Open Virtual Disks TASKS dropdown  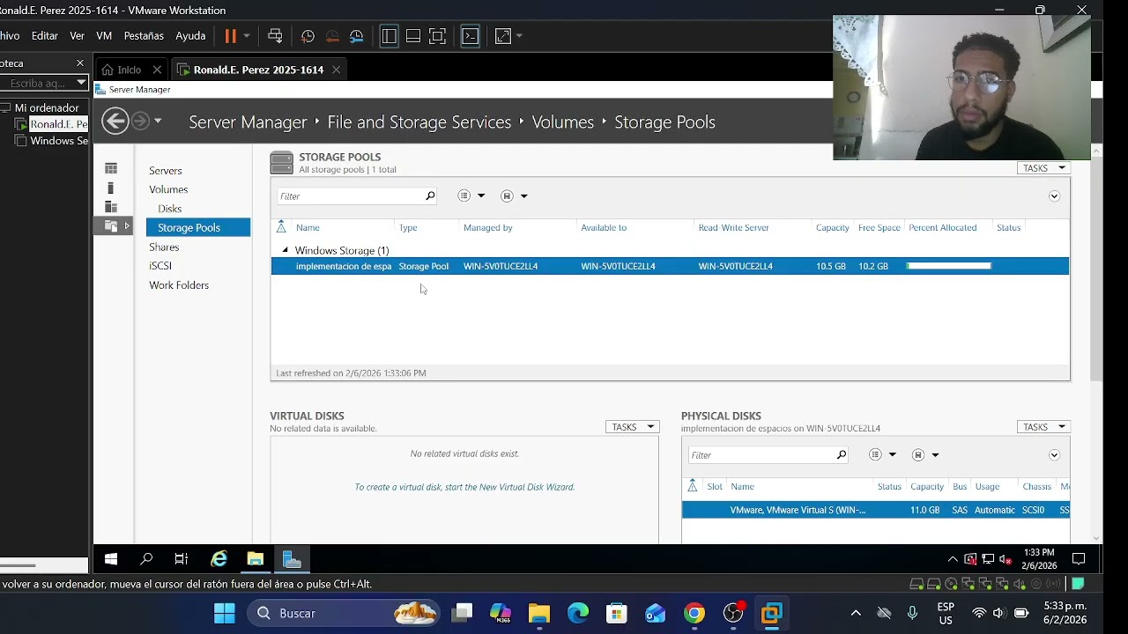[632, 427]
